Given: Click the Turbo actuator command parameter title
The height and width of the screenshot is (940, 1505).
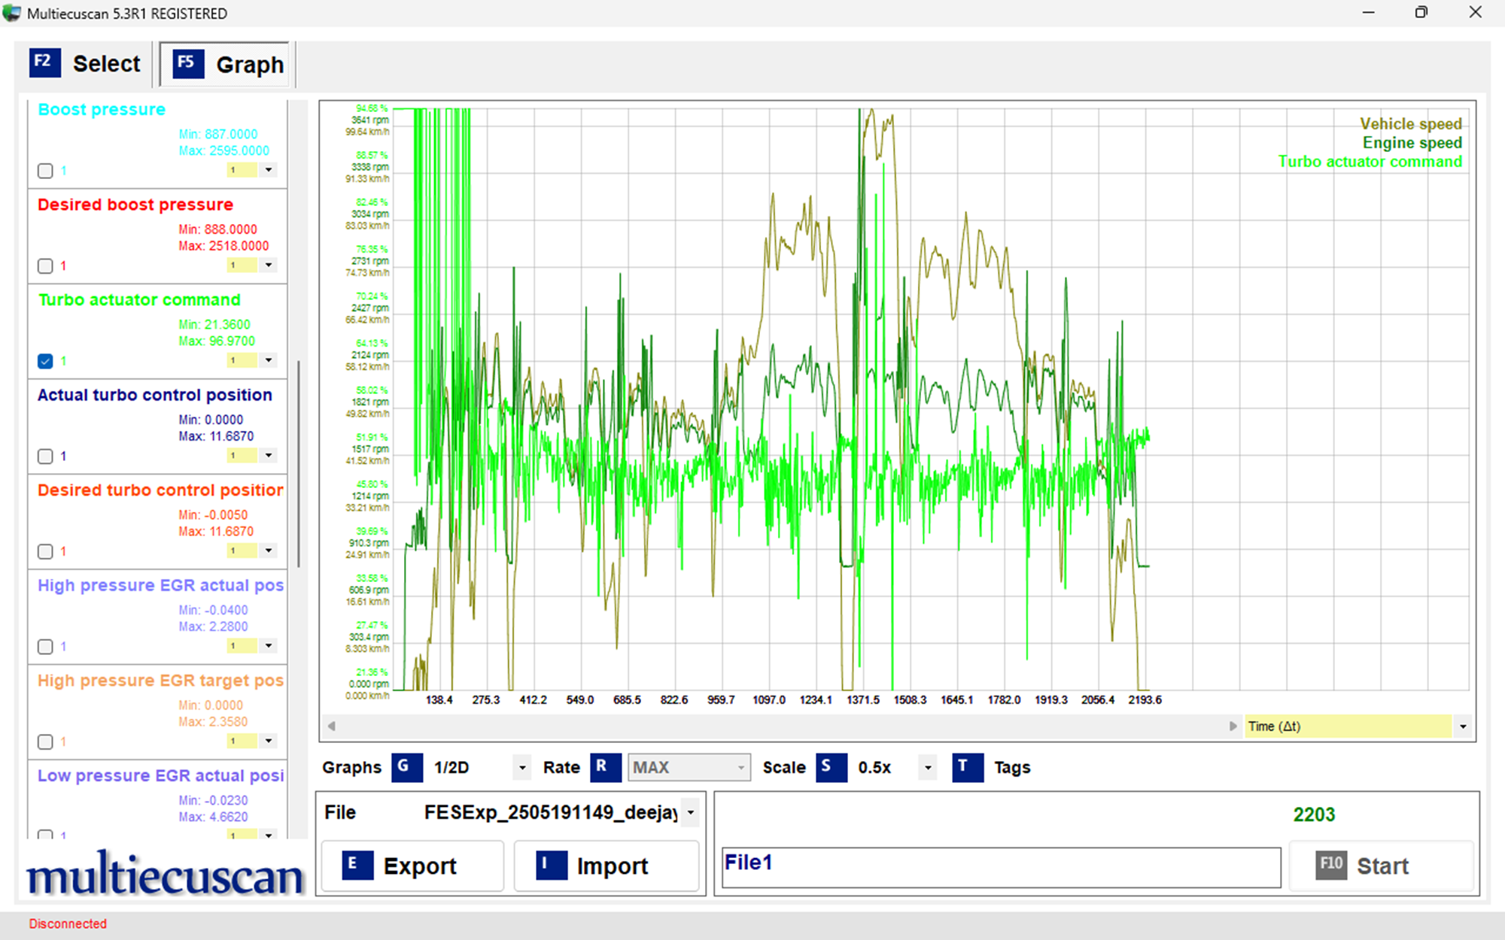Looking at the screenshot, I should [x=139, y=300].
